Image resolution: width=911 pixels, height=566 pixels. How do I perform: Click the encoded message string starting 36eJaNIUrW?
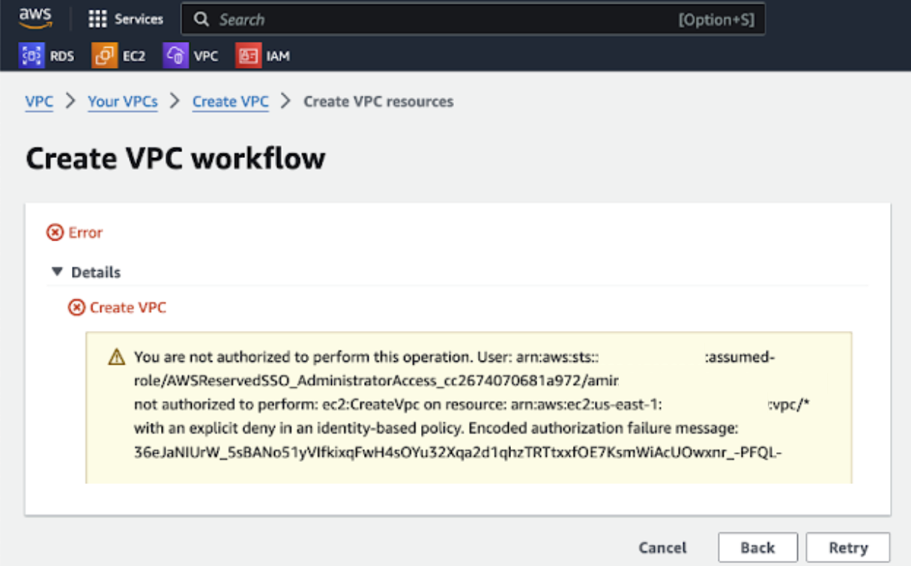(458, 453)
